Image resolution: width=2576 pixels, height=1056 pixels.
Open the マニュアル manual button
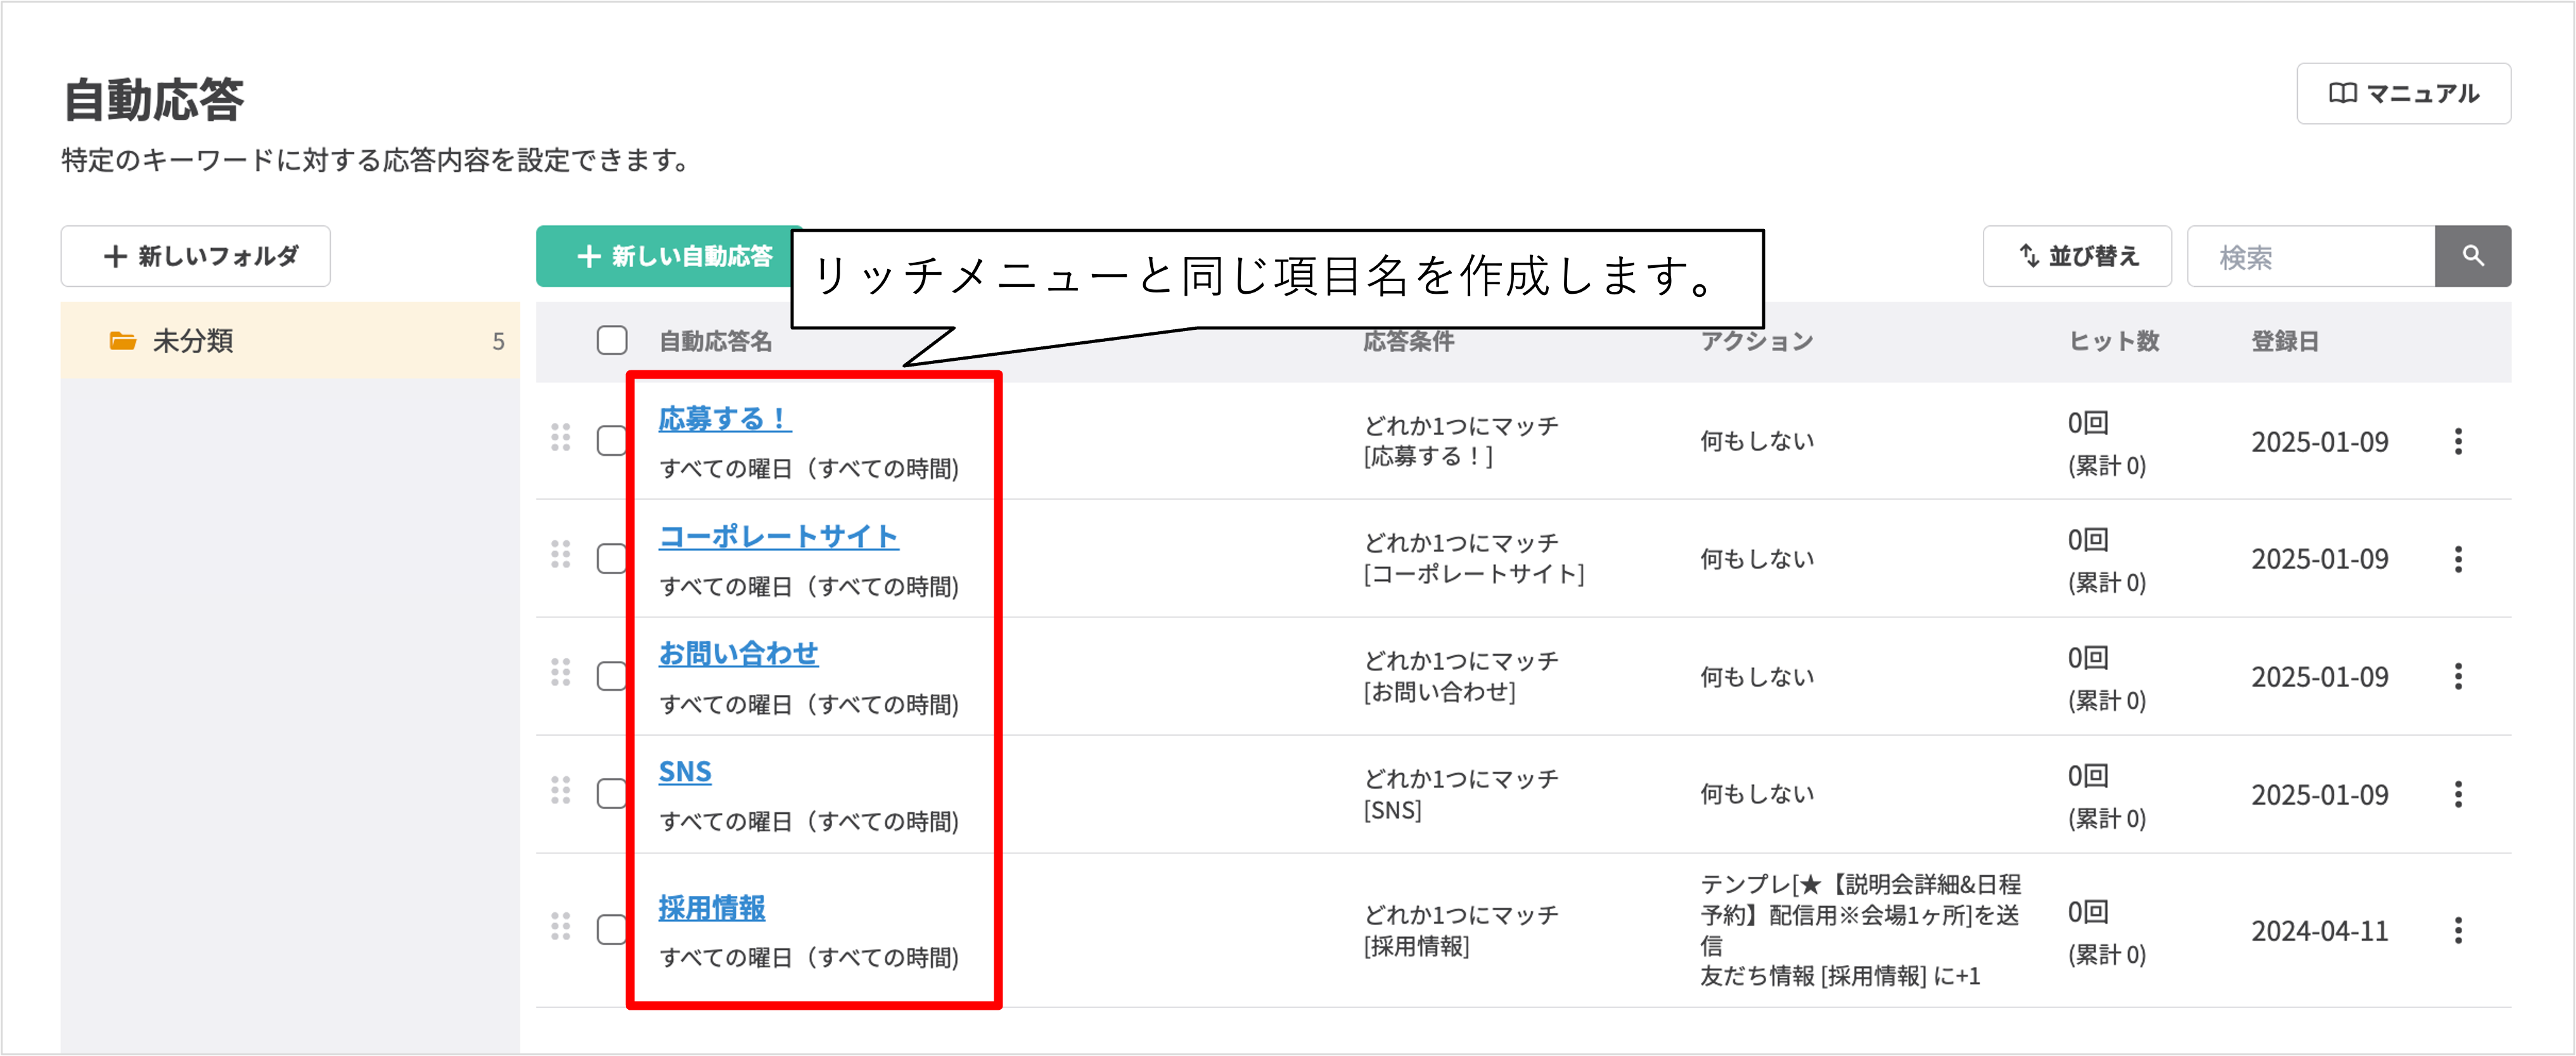tap(2403, 94)
